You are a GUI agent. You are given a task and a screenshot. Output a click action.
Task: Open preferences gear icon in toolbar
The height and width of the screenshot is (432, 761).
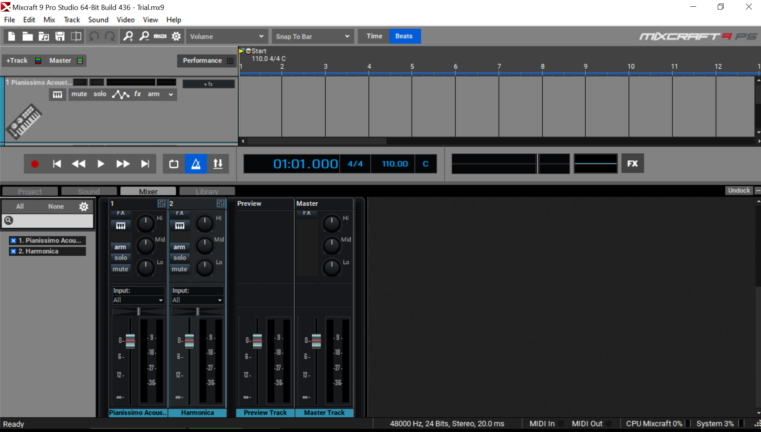coord(176,37)
